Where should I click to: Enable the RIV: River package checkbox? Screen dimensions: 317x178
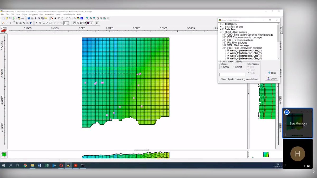pos(225,42)
